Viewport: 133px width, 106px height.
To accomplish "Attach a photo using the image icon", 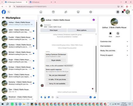I will coord(45,97).
